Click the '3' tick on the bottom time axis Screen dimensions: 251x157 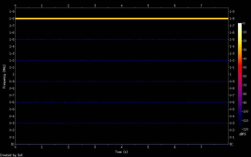95,147
